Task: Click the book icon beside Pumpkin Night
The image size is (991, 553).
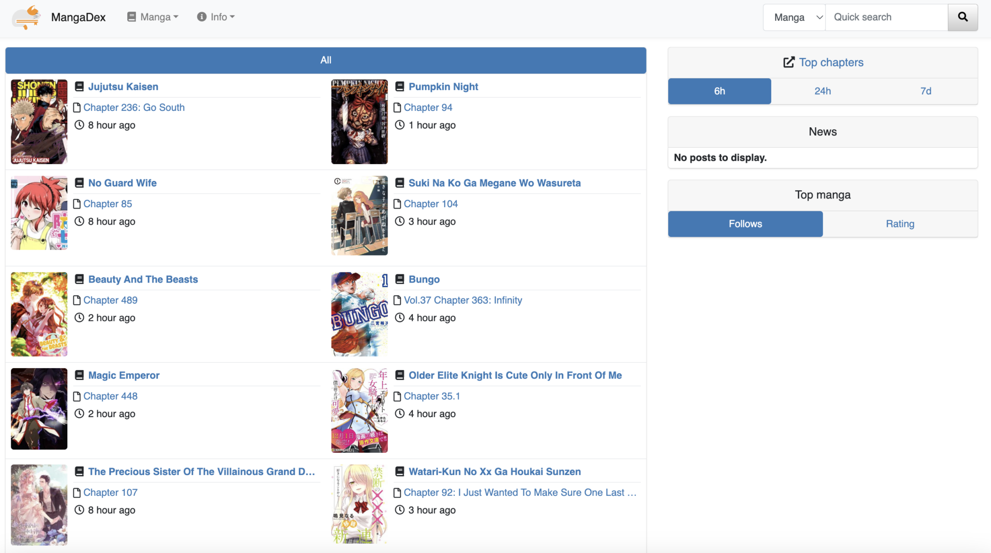Action: (x=400, y=87)
